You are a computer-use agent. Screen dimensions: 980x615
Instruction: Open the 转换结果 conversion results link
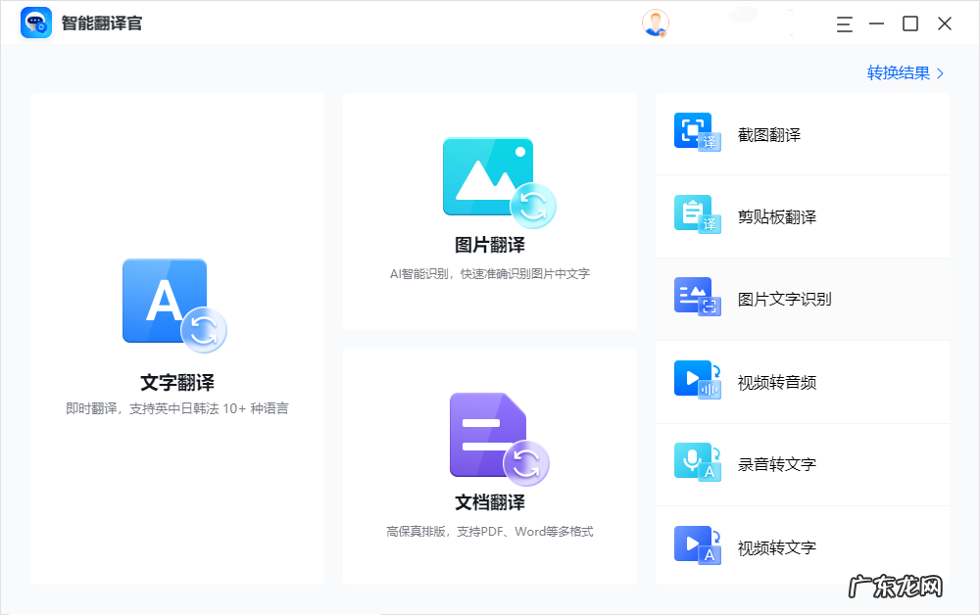898,73
